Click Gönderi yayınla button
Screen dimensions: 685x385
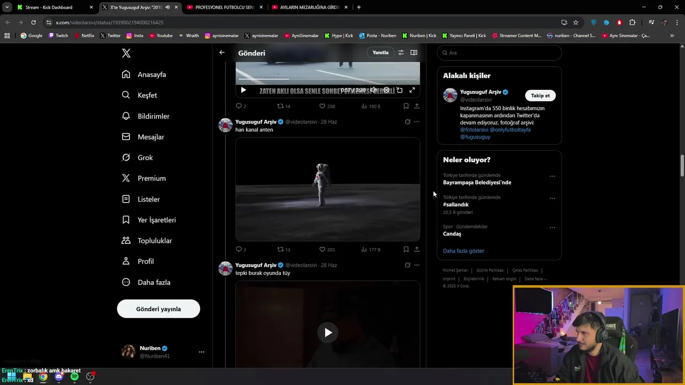tap(158, 309)
